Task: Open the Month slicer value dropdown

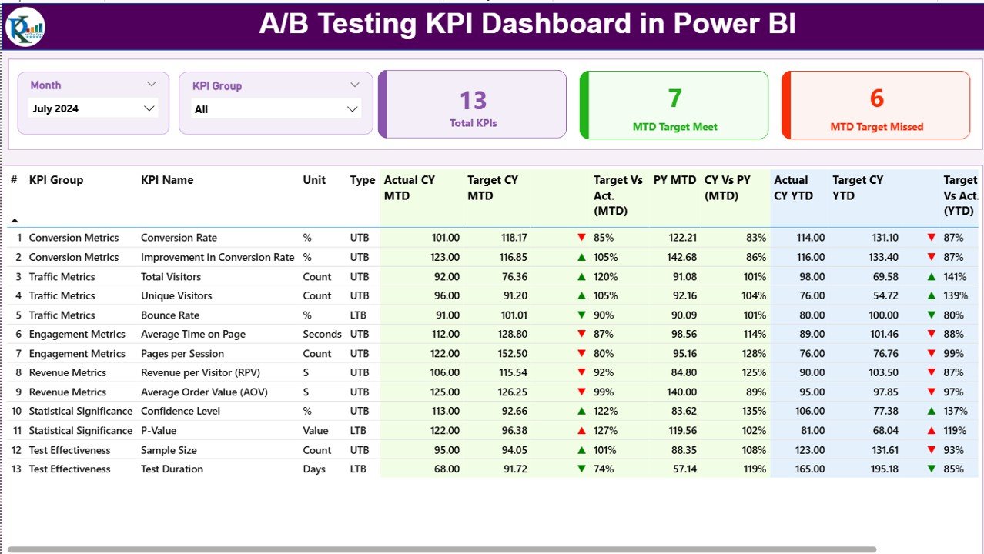Action: pyautogui.click(x=149, y=108)
